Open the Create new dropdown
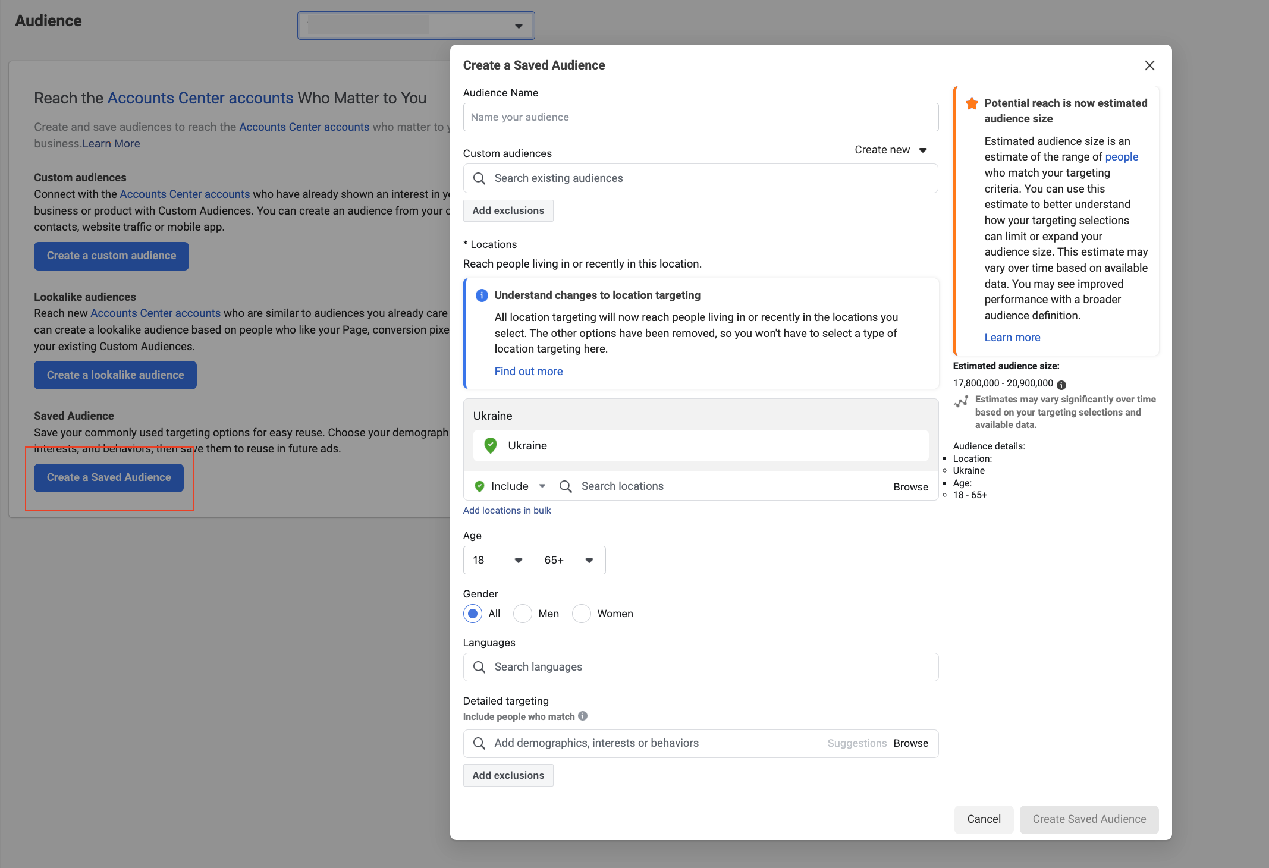The image size is (1269, 868). point(891,150)
